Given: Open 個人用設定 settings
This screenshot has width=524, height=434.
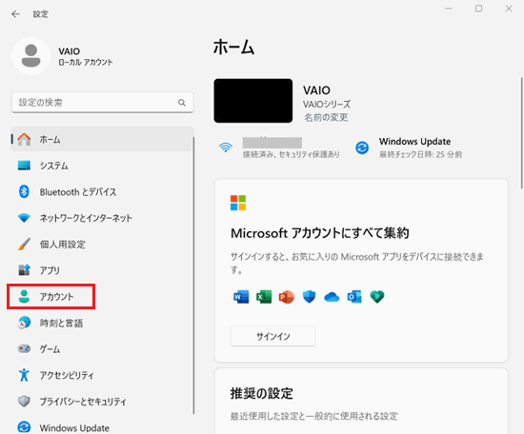Looking at the screenshot, I should pos(102,244).
